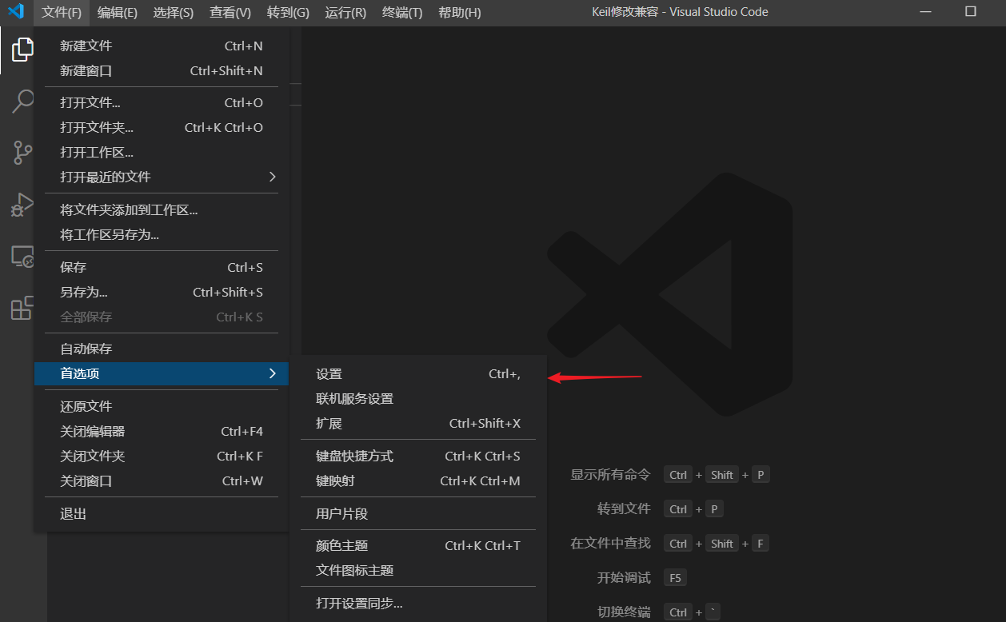Click 开始调试 shortcut hint text
The height and width of the screenshot is (622, 1006).
(x=624, y=578)
